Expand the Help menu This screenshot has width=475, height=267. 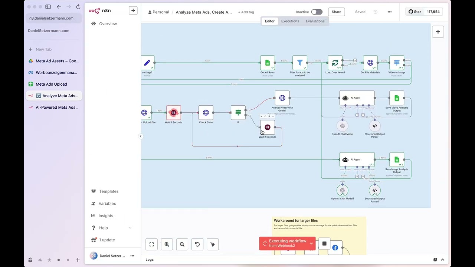click(111, 228)
